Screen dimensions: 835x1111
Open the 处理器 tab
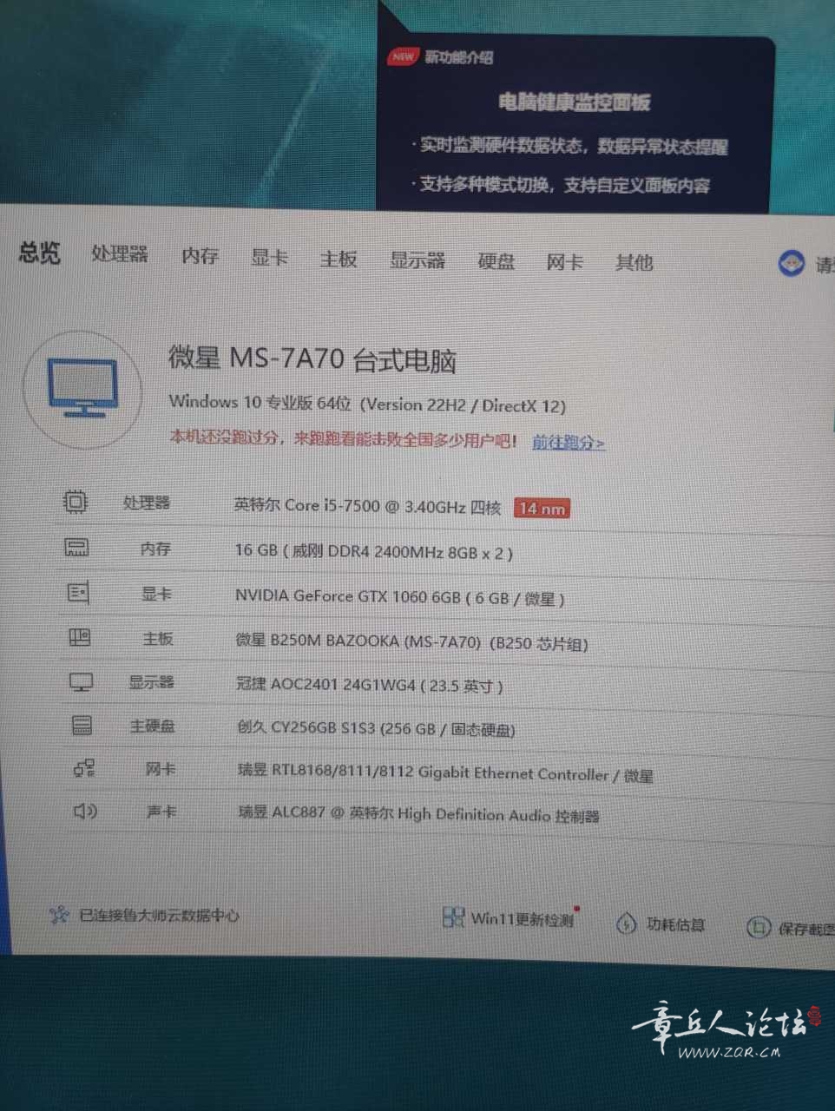120,254
